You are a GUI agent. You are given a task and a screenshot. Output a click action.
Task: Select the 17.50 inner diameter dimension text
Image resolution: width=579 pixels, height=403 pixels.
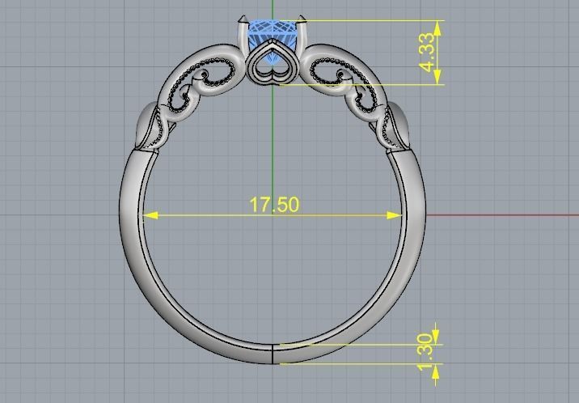tap(274, 205)
